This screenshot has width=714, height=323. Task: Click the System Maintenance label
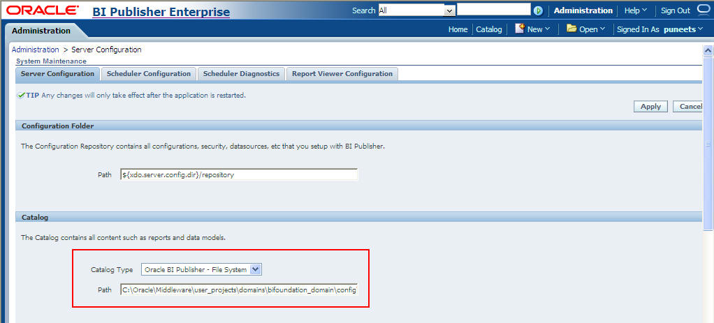click(51, 61)
